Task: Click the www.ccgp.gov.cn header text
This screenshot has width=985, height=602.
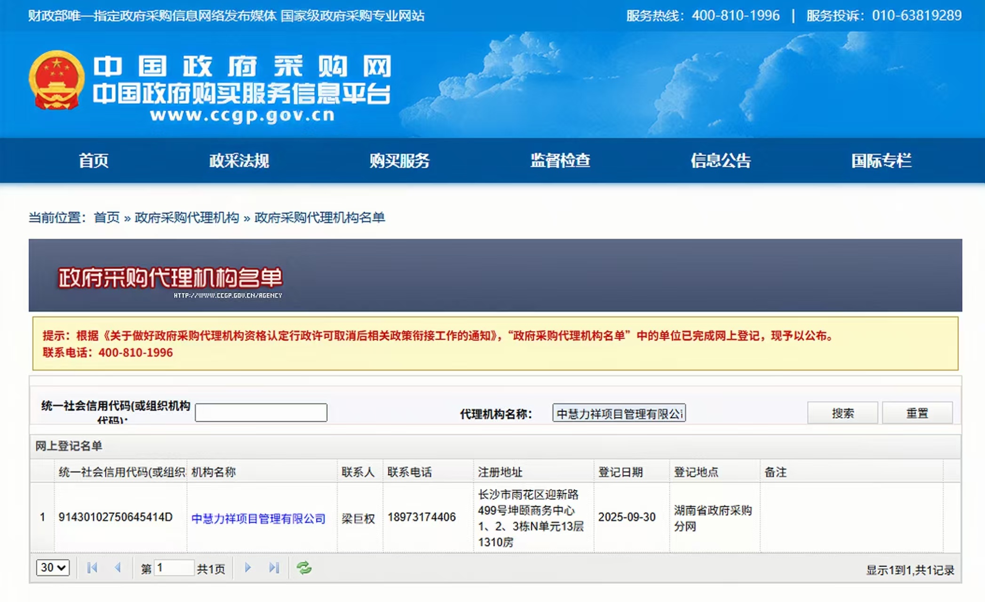Action: tap(242, 115)
